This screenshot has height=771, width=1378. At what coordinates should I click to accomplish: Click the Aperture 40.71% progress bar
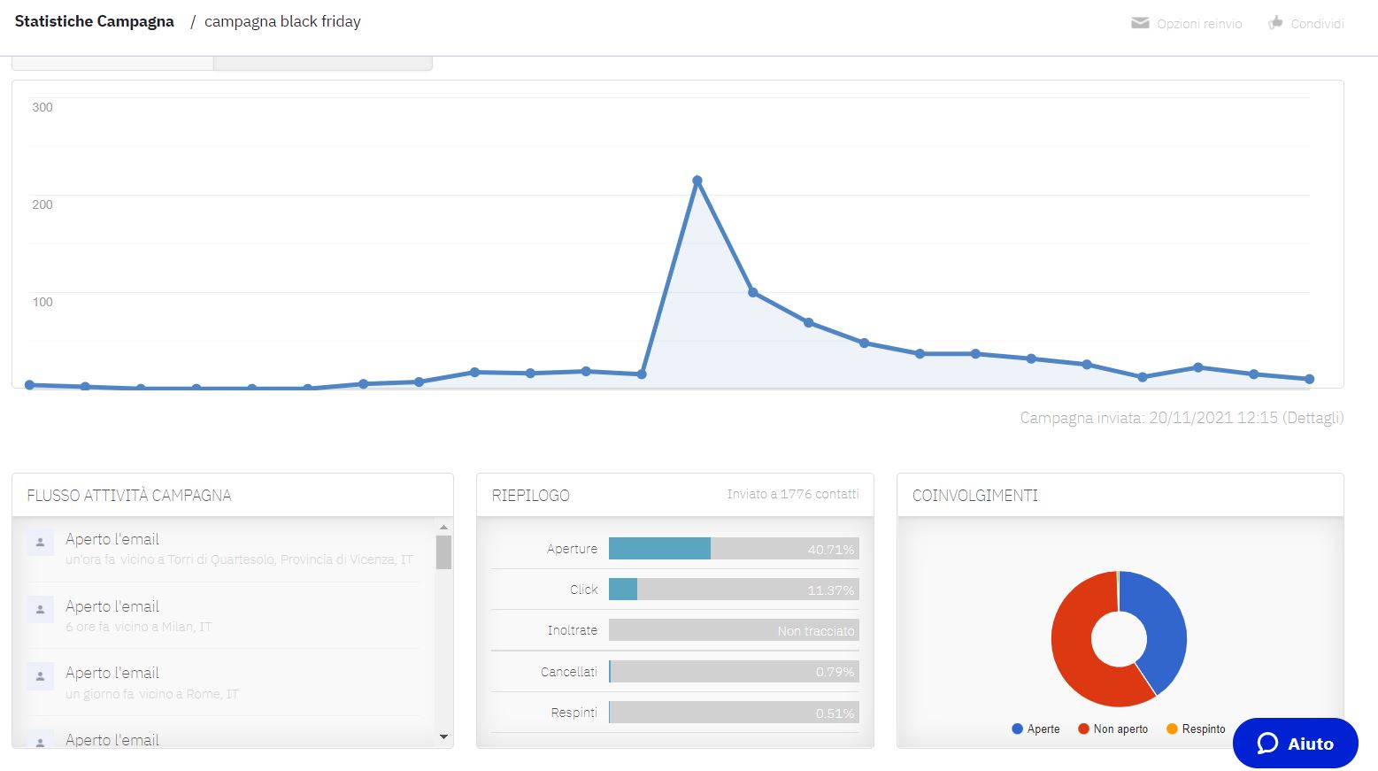pyautogui.click(x=734, y=549)
